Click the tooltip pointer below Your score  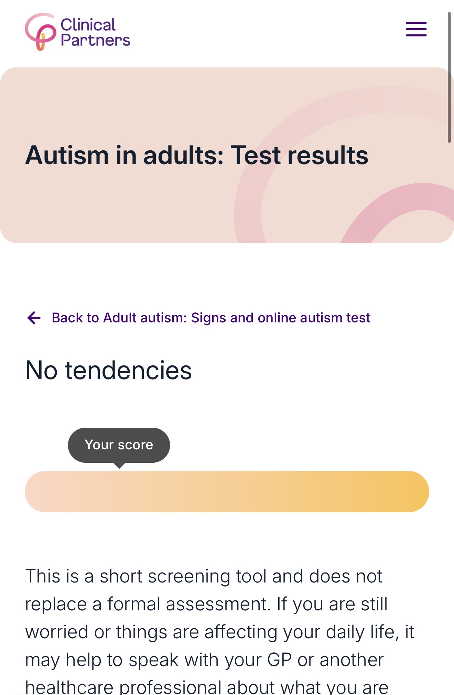[x=119, y=466]
